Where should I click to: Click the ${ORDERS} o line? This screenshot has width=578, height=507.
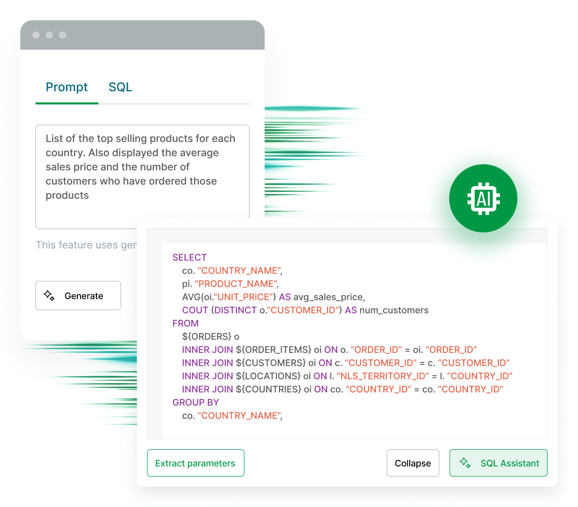[210, 337]
